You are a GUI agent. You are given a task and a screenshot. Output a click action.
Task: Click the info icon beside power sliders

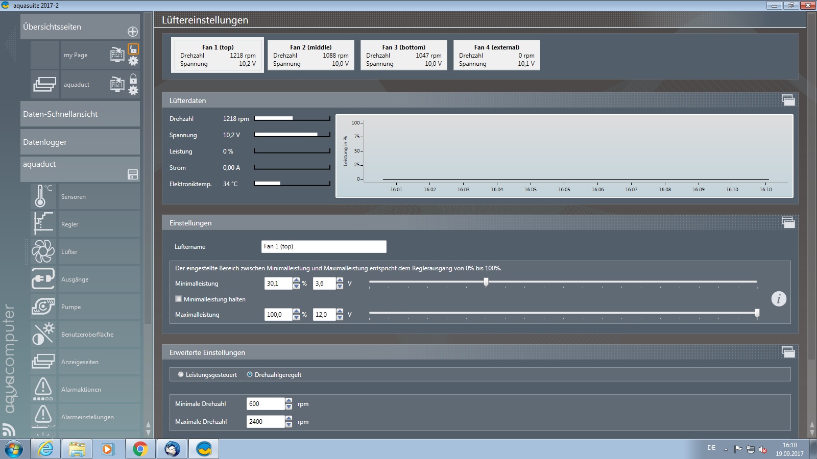tap(778, 299)
